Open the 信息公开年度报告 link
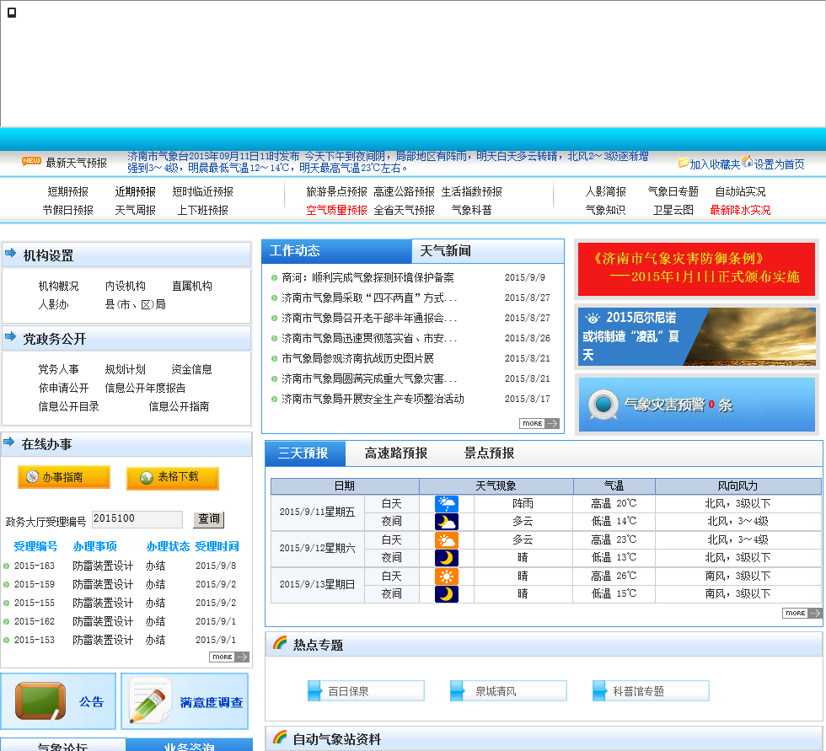826x751 pixels. 145,388
